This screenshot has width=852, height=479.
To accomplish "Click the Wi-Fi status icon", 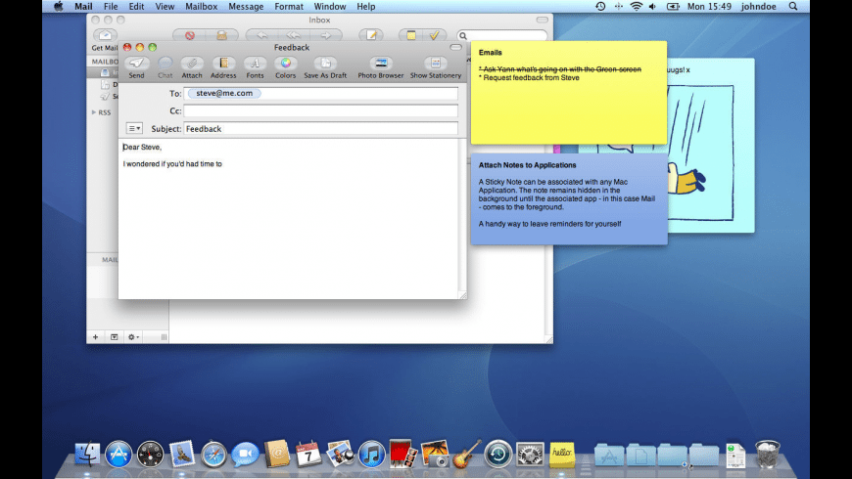I will (x=636, y=7).
